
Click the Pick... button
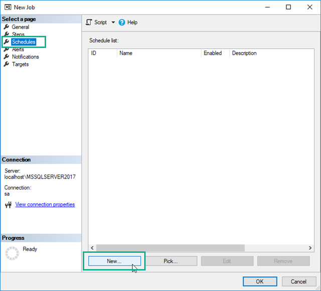pos(171,261)
